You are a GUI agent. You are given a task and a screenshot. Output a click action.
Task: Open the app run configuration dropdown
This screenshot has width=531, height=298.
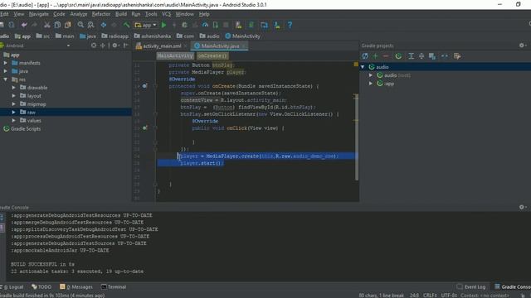(x=146, y=25)
